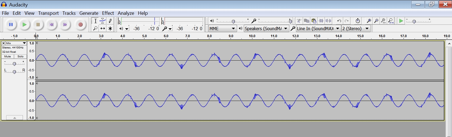This screenshot has height=137, width=452.
Task: Mute the Mix track
Action: point(8,57)
